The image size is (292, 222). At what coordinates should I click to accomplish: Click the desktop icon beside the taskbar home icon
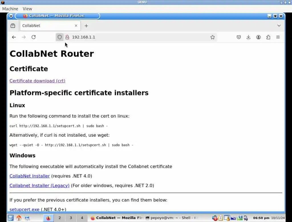pos(27,218)
